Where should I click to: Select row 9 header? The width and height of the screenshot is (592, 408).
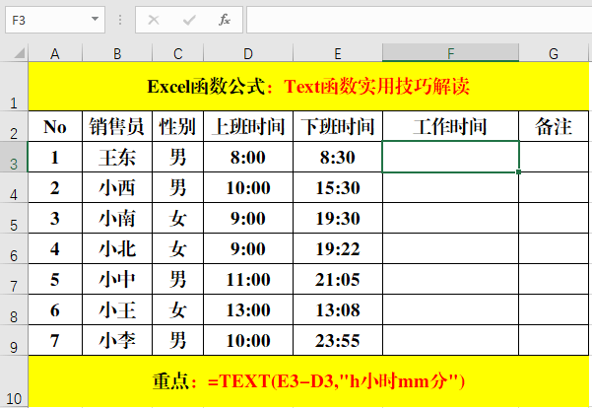(14, 340)
